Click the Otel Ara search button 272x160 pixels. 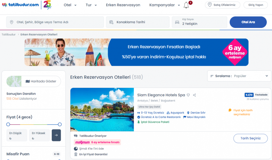pyautogui.click(x=248, y=22)
